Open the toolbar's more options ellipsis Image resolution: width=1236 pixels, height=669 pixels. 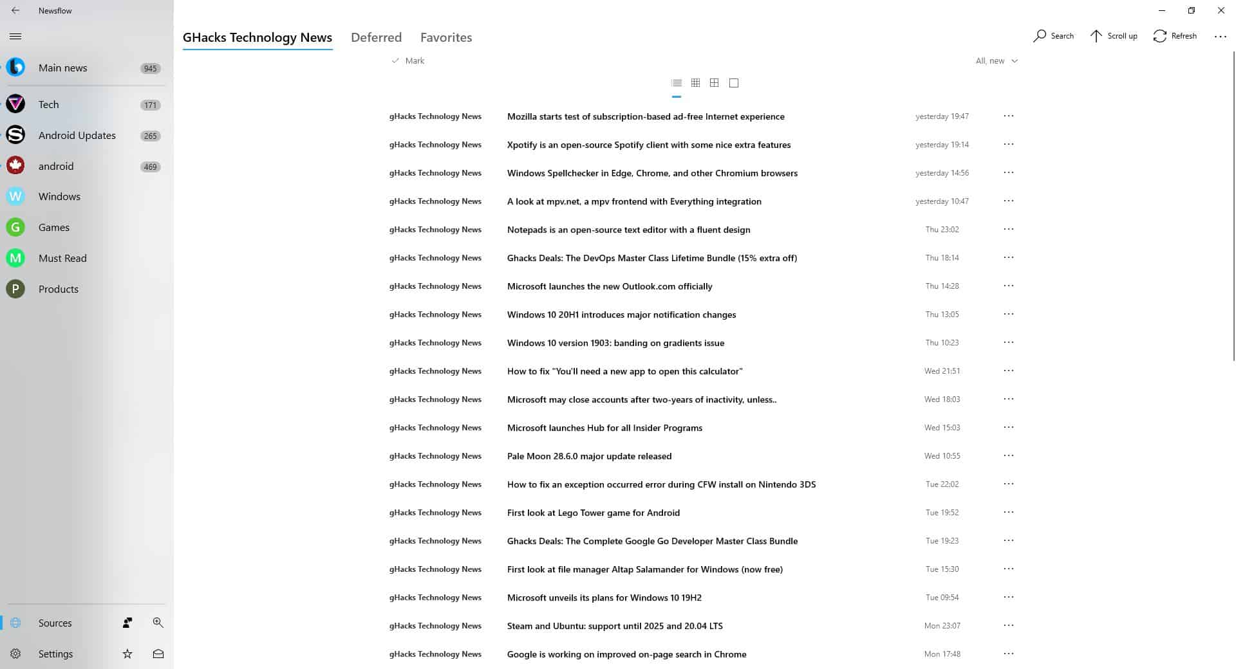1220,37
